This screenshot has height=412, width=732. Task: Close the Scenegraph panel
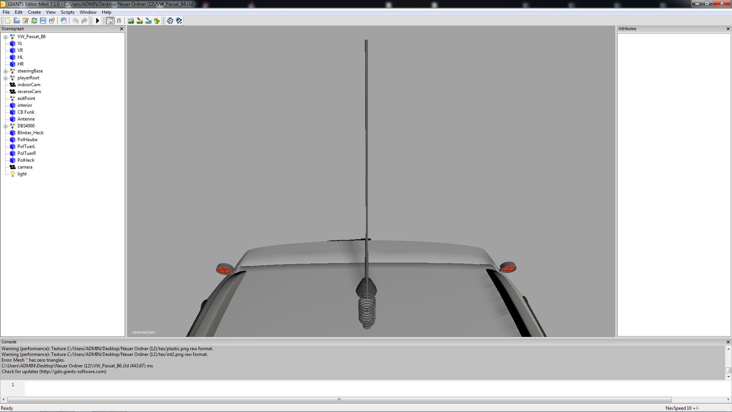122,29
